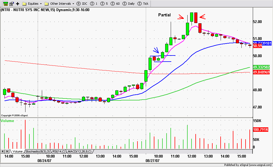Click the 49.048969 red moving average label
This screenshot has height=167, width=273.
(261, 72)
